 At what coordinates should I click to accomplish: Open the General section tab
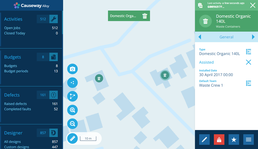[x=226, y=37]
